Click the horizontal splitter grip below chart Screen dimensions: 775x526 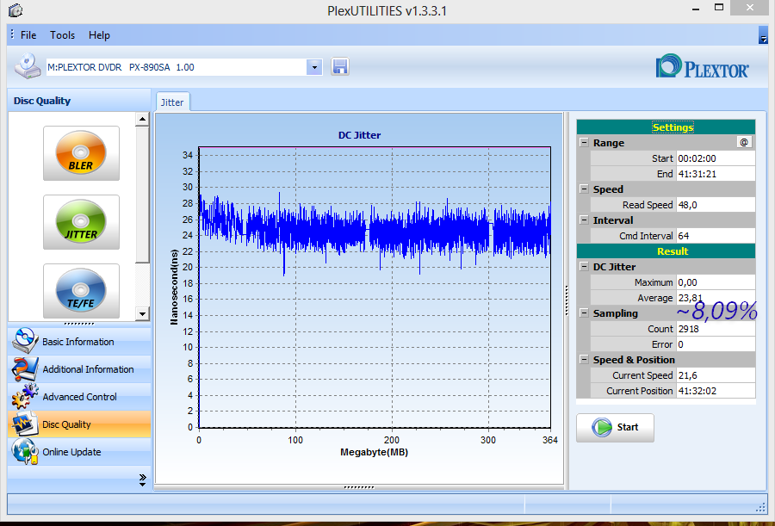coord(359,487)
